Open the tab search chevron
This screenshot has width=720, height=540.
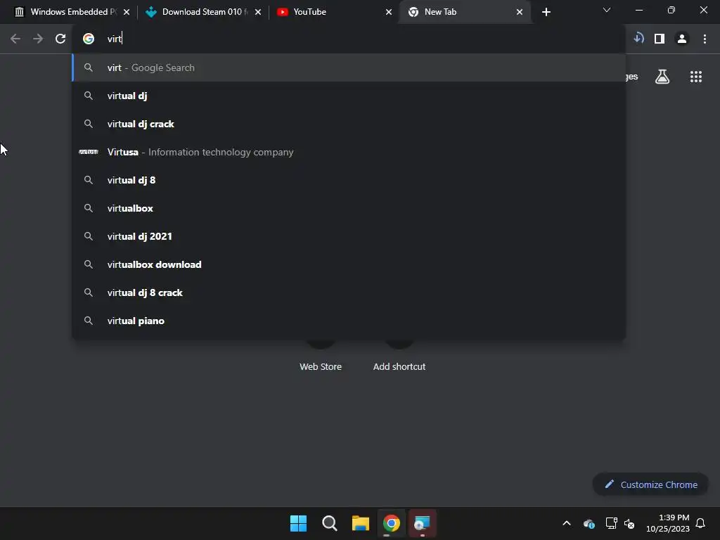pyautogui.click(x=607, y=10)
